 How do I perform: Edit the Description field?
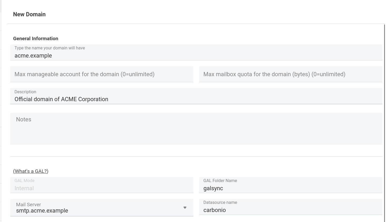coord(196,96)
